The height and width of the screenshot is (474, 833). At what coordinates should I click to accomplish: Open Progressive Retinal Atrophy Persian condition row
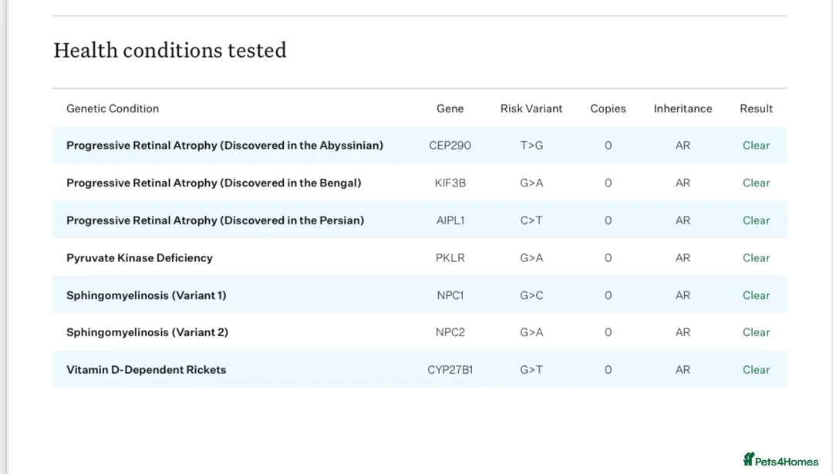(215, 220)
